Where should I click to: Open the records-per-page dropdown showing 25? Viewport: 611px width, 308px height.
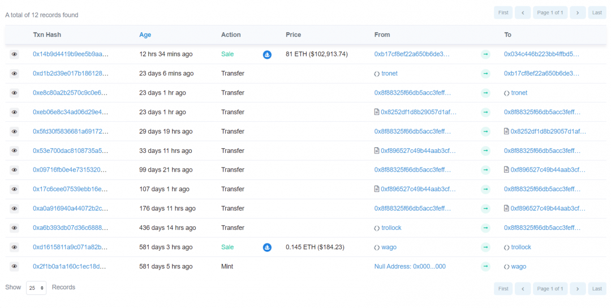pos(36,288)
